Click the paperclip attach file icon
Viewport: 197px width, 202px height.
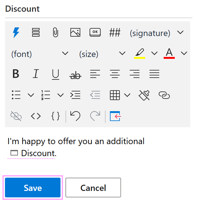click(55, 32)
